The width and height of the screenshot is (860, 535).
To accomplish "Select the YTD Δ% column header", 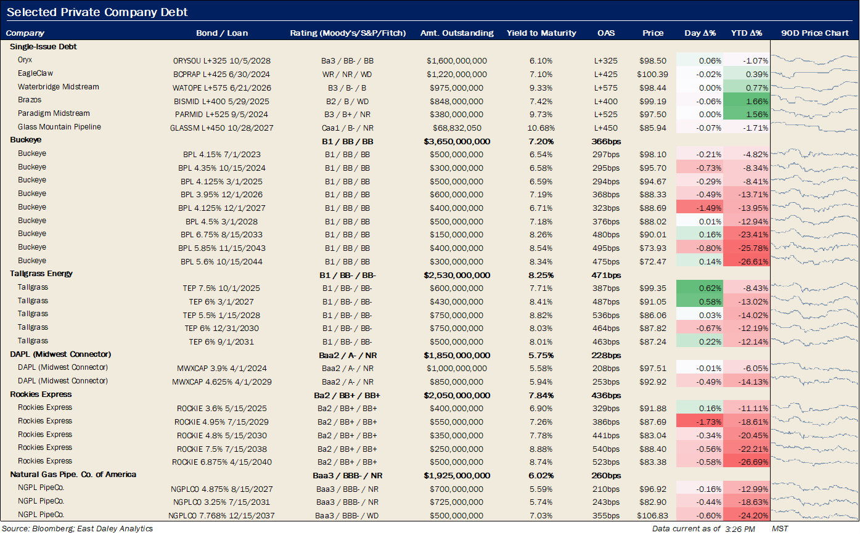I will pos(747,33).
